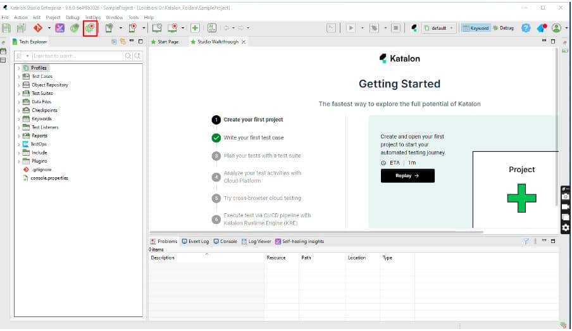Click the Spy Web globe icon
Image resolution: width=572 pixels, height=331 pixels.
[75, 28]
